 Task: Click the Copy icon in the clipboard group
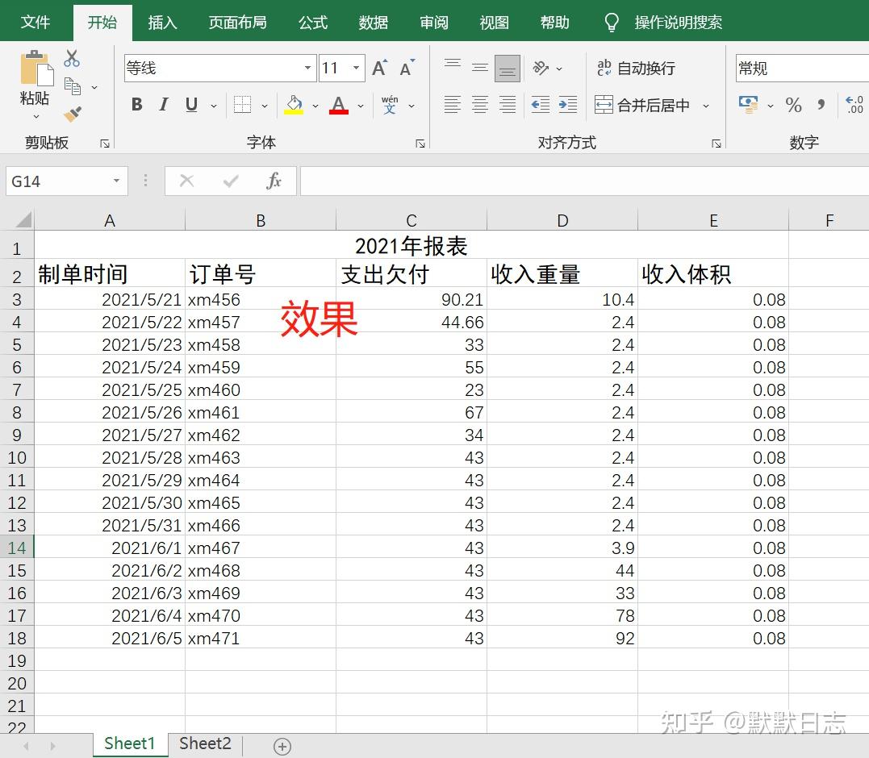click(x=71, y=86)
